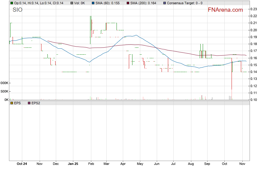Click the Consensus Target: 0 - 0 text
Image resolution: width=258 pixels, height=170 pixels.
(184, 3)
